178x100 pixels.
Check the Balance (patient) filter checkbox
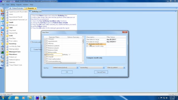coord(47,46)
